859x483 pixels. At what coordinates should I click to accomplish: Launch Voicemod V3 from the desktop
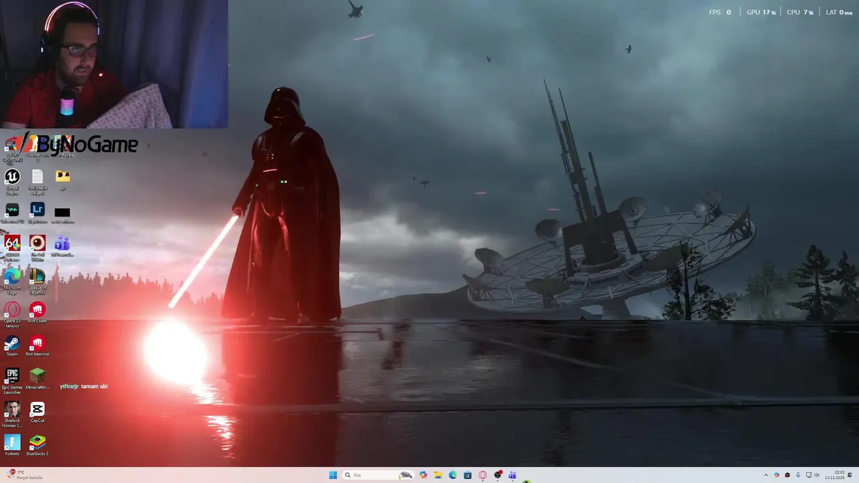click(x=12, y=213)
